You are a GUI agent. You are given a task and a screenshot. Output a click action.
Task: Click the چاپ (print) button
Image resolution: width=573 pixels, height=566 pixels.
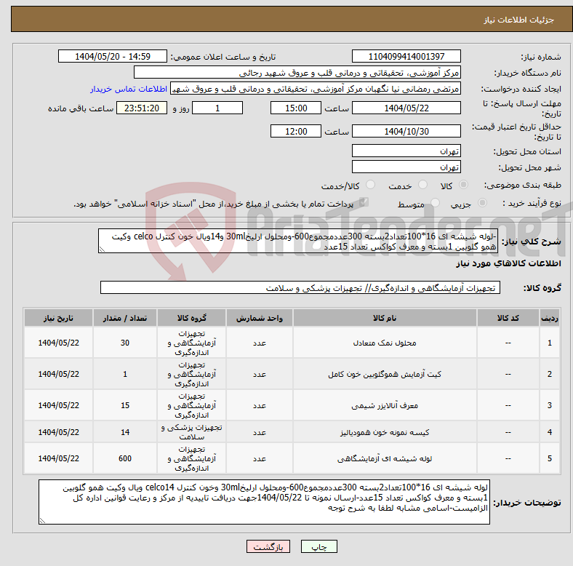tap(318, 546)
